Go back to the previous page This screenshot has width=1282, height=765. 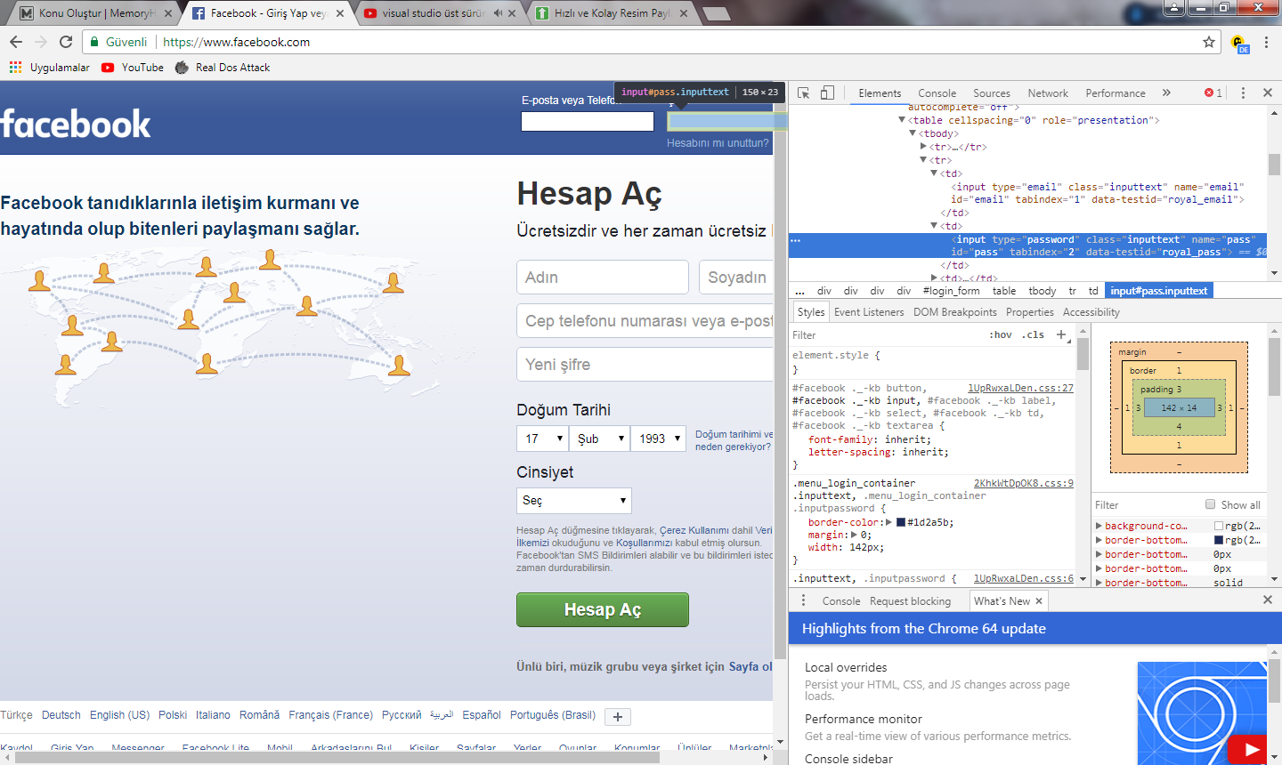pyautogui.click(x=16, y=42)
